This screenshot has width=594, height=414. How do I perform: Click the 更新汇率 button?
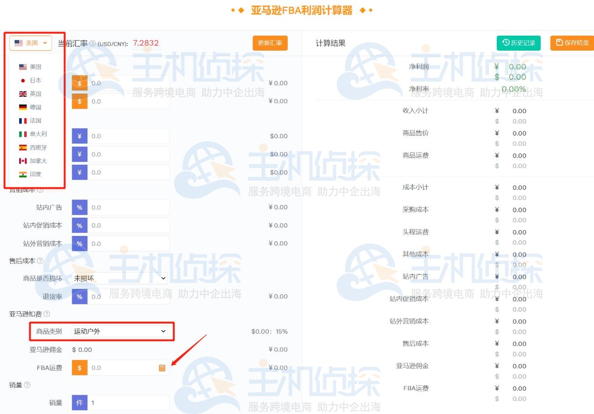(270, 42)
